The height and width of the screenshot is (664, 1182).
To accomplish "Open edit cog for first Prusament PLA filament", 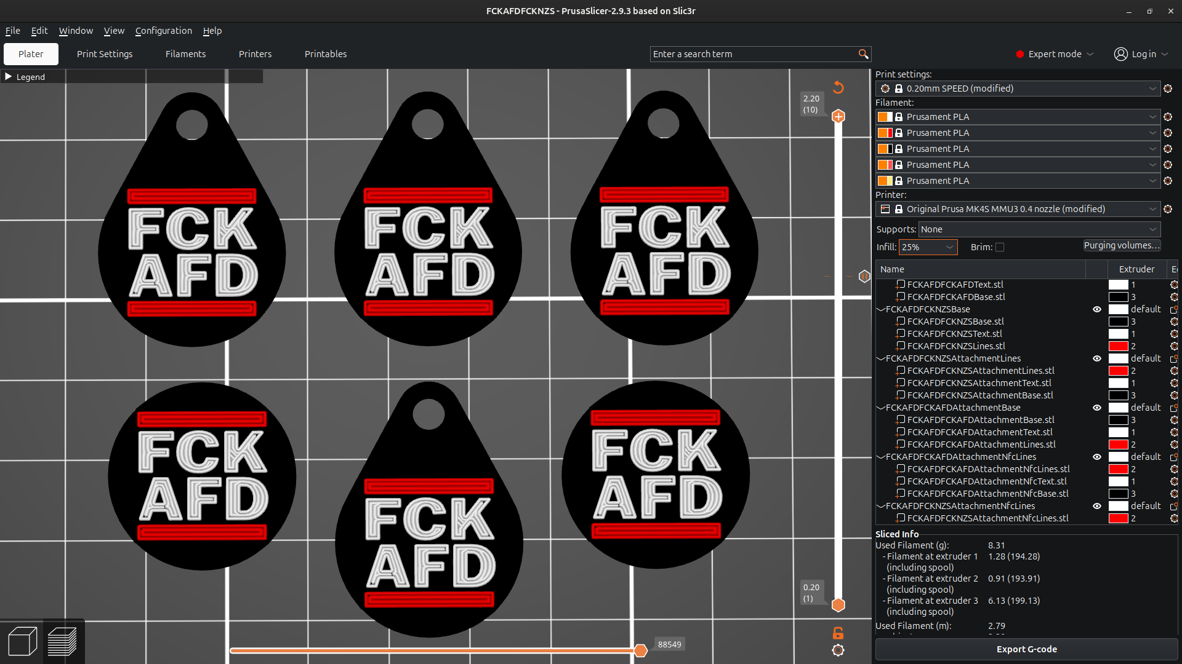I will coord(1168,117).
